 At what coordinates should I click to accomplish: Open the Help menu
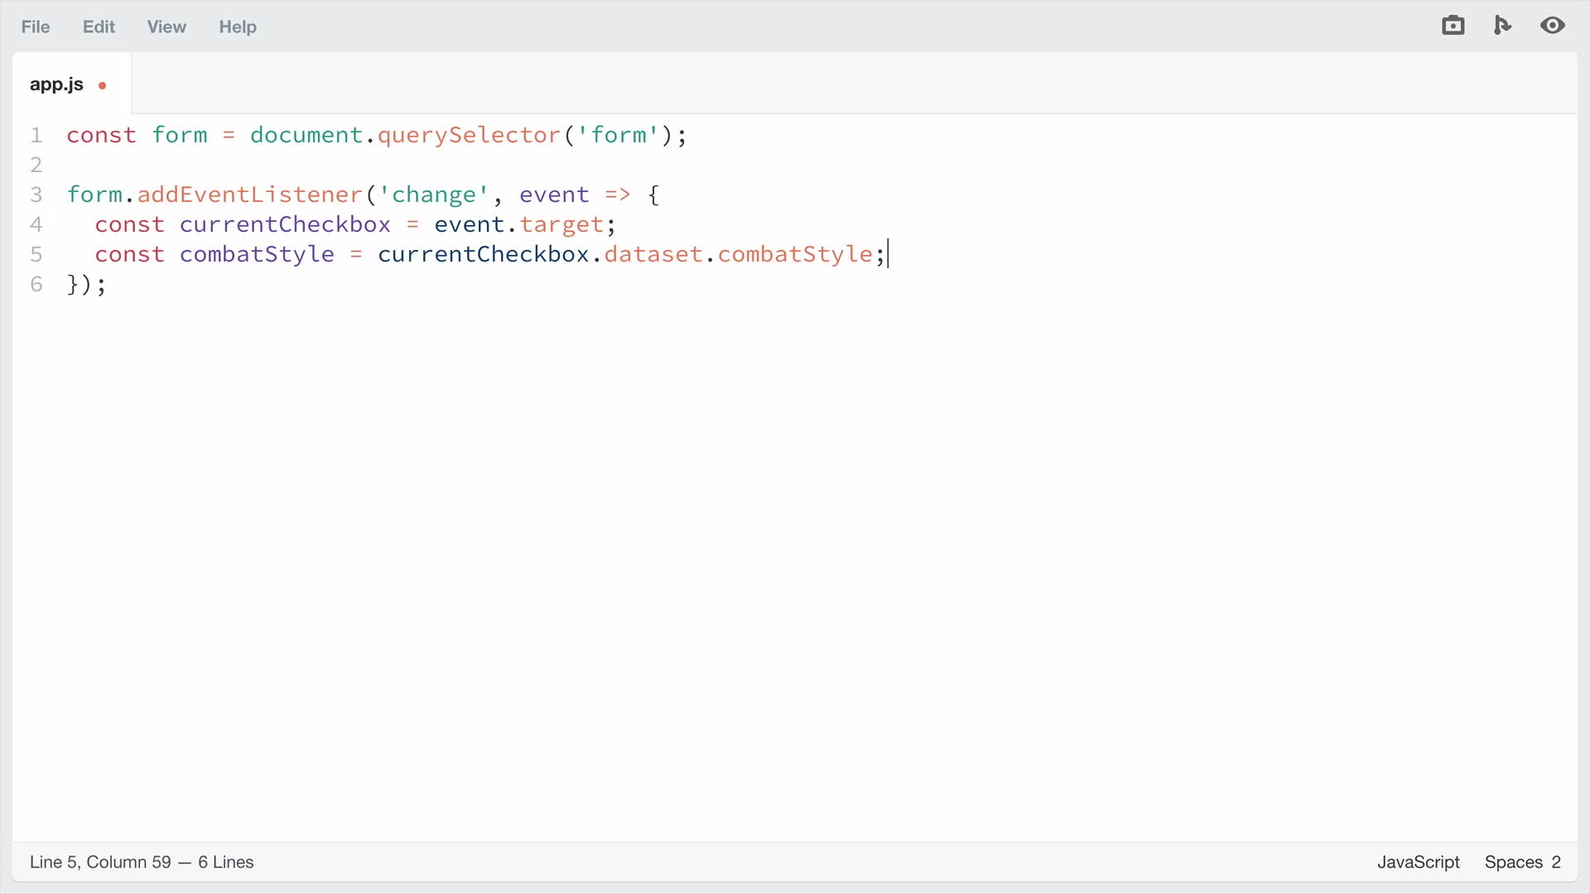(237, 26)
